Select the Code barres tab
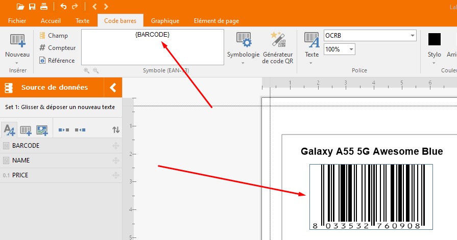This screenshot has width=457, height=240. pyautogui.click(x=121, y=21)
